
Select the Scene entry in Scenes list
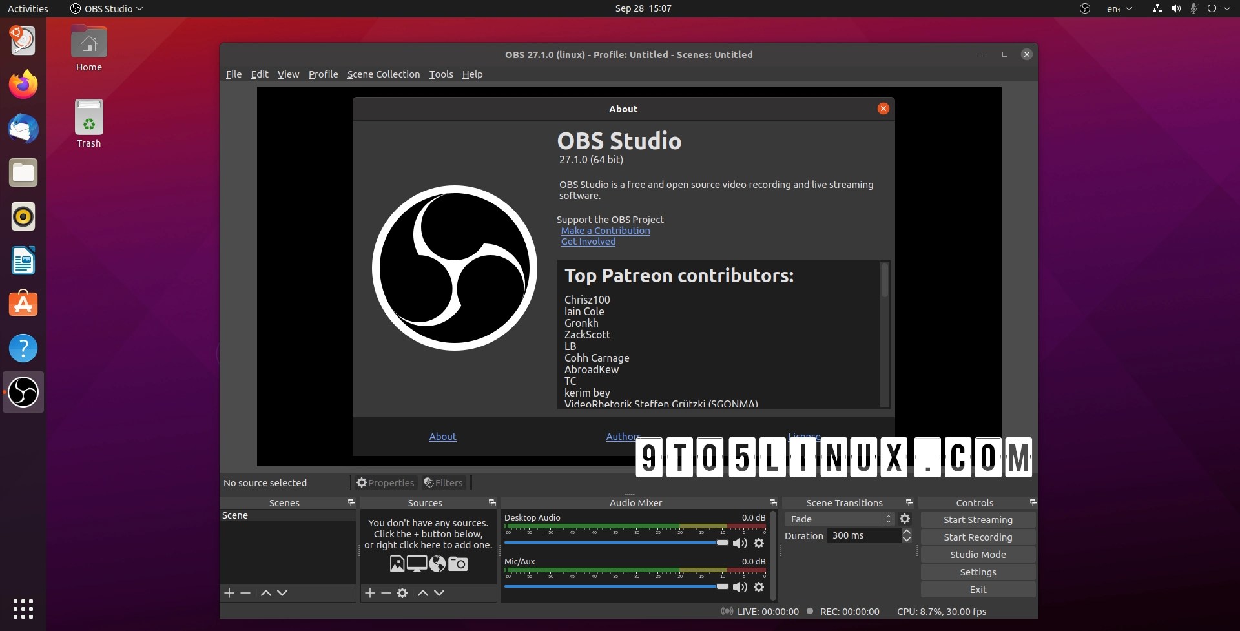coord(236,515)
